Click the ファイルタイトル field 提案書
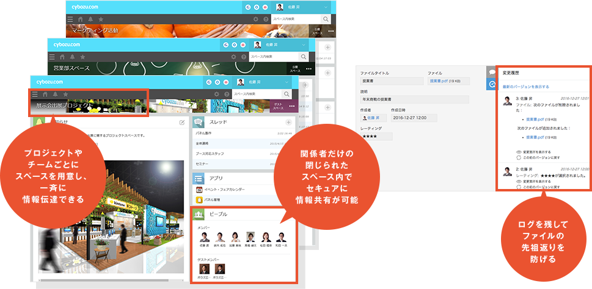The width and height of the screenshot is (592, 289). tap(392, 81)
